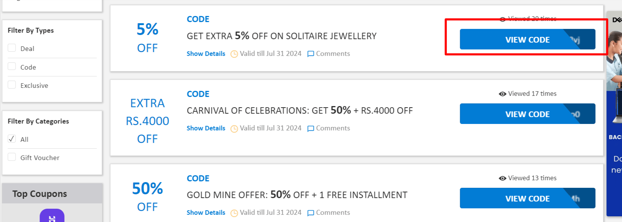
Task: Click the comment icon on Gold Mine offer
Action: (311, 213)
